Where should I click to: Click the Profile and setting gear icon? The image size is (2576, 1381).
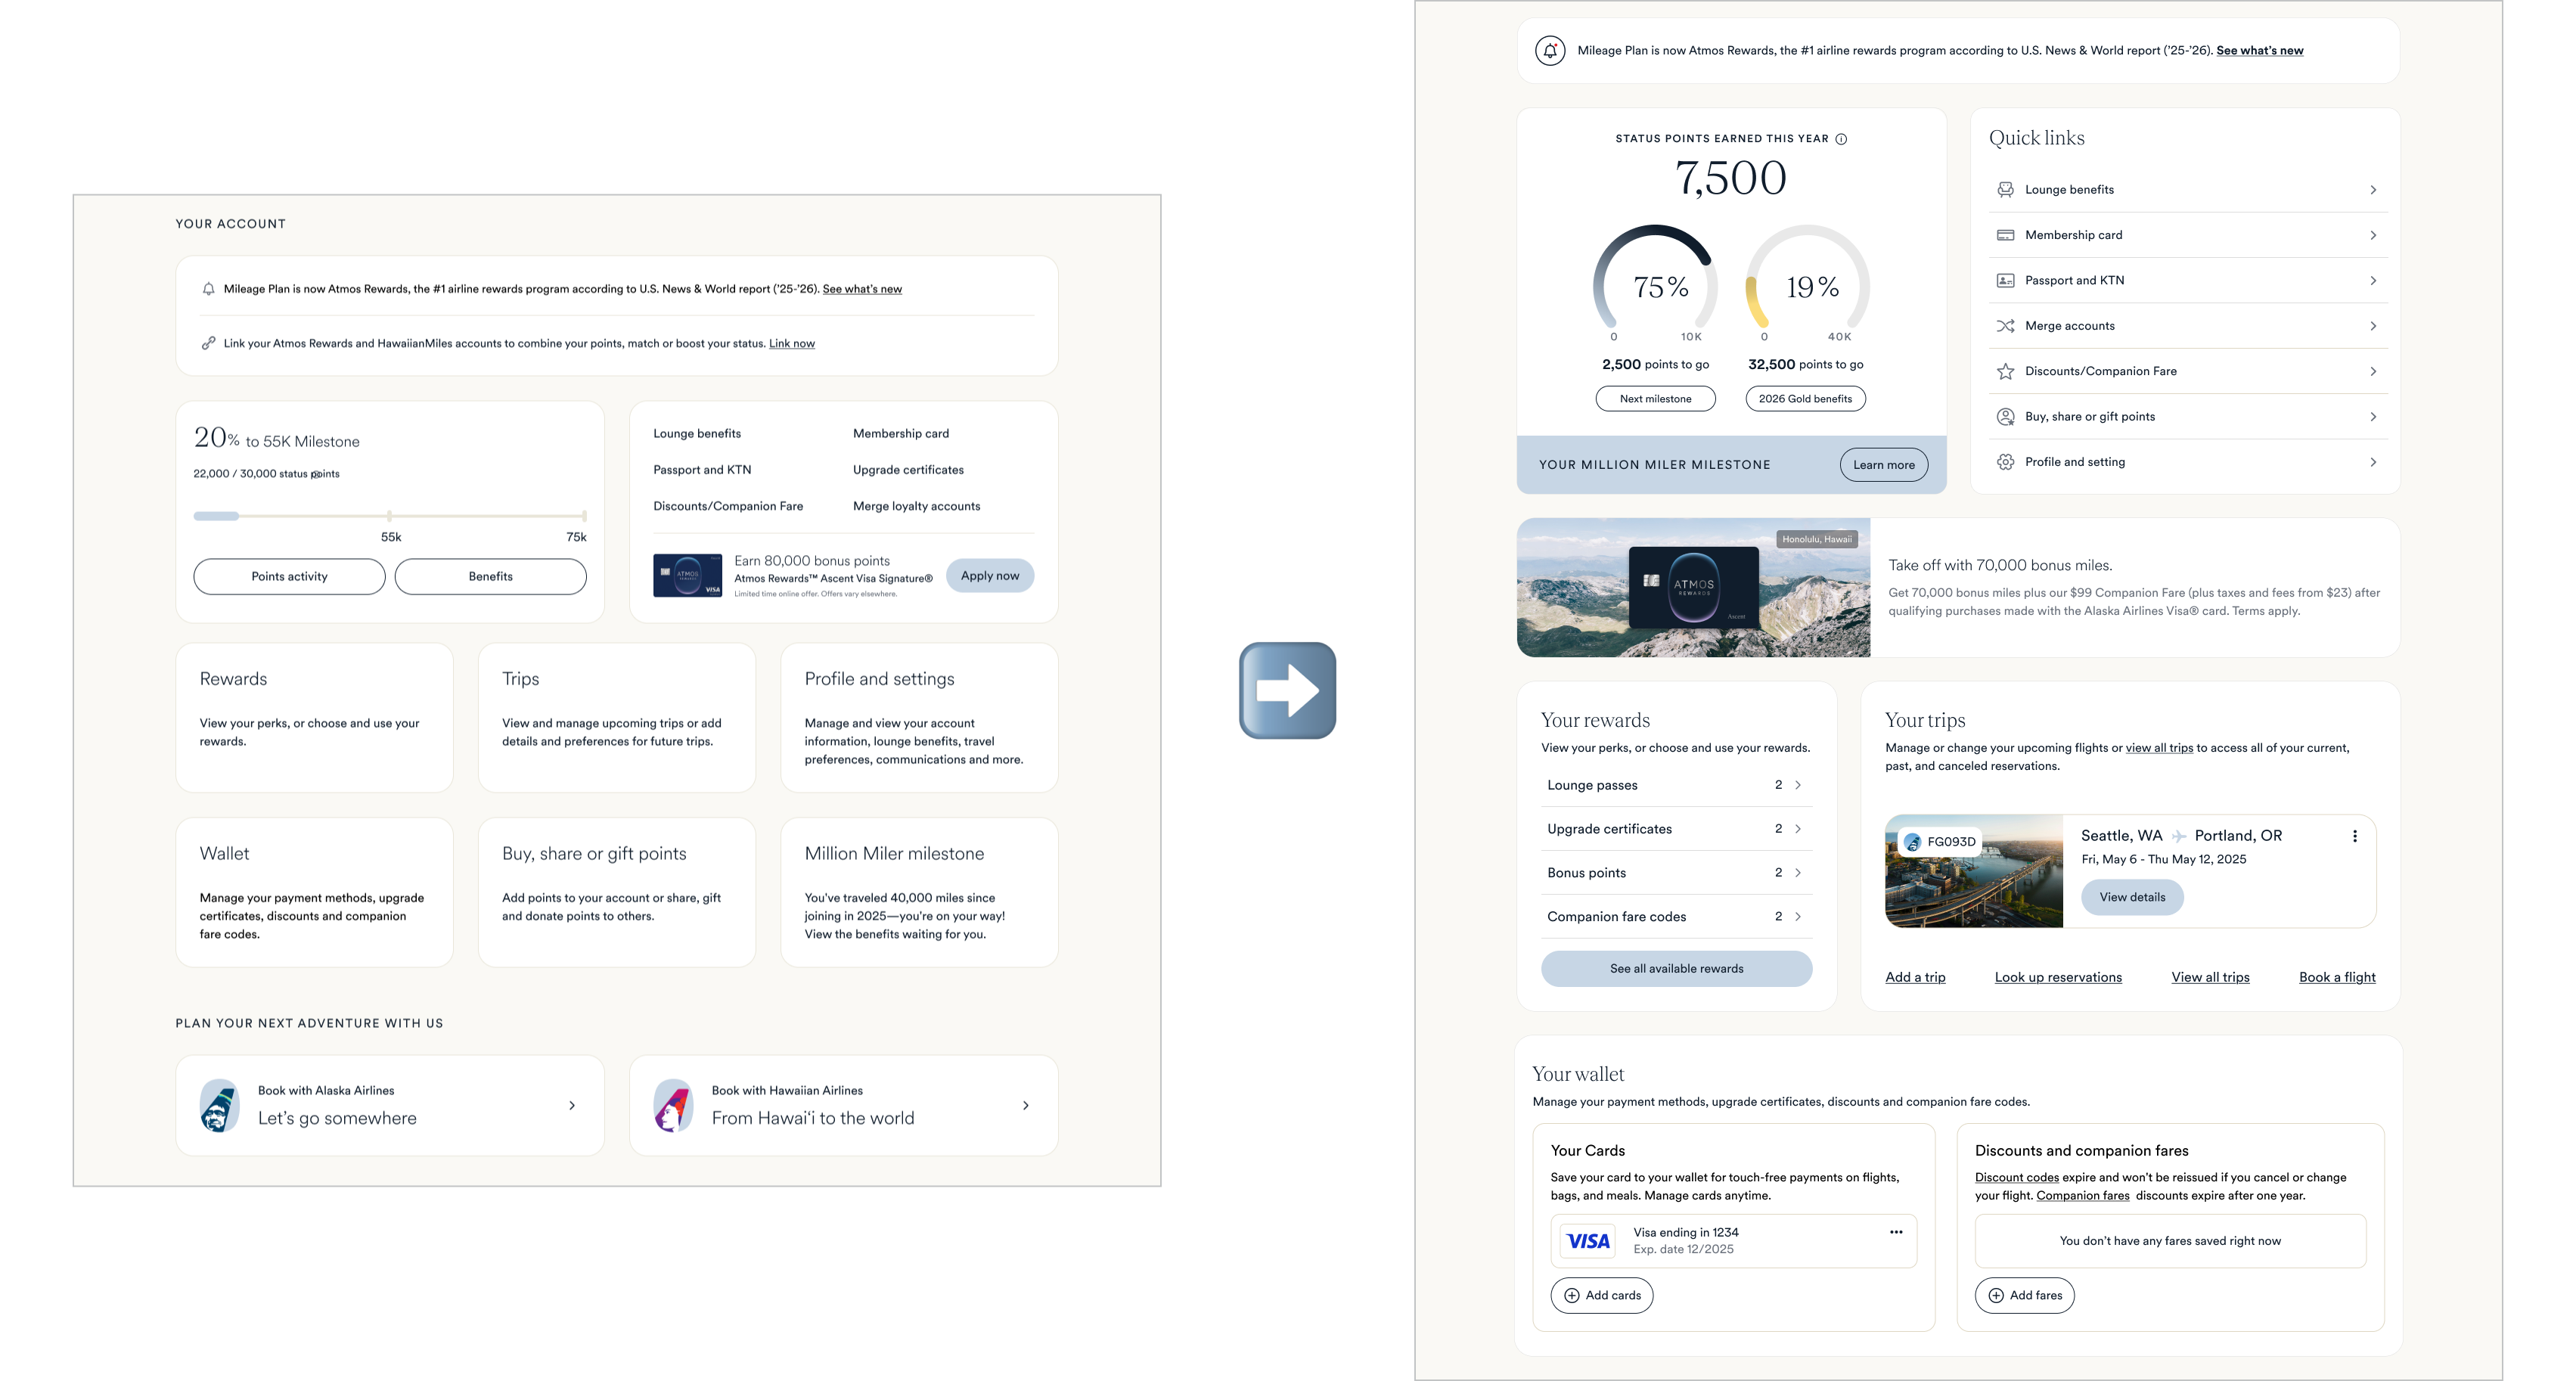click(x=2005, y=462)
